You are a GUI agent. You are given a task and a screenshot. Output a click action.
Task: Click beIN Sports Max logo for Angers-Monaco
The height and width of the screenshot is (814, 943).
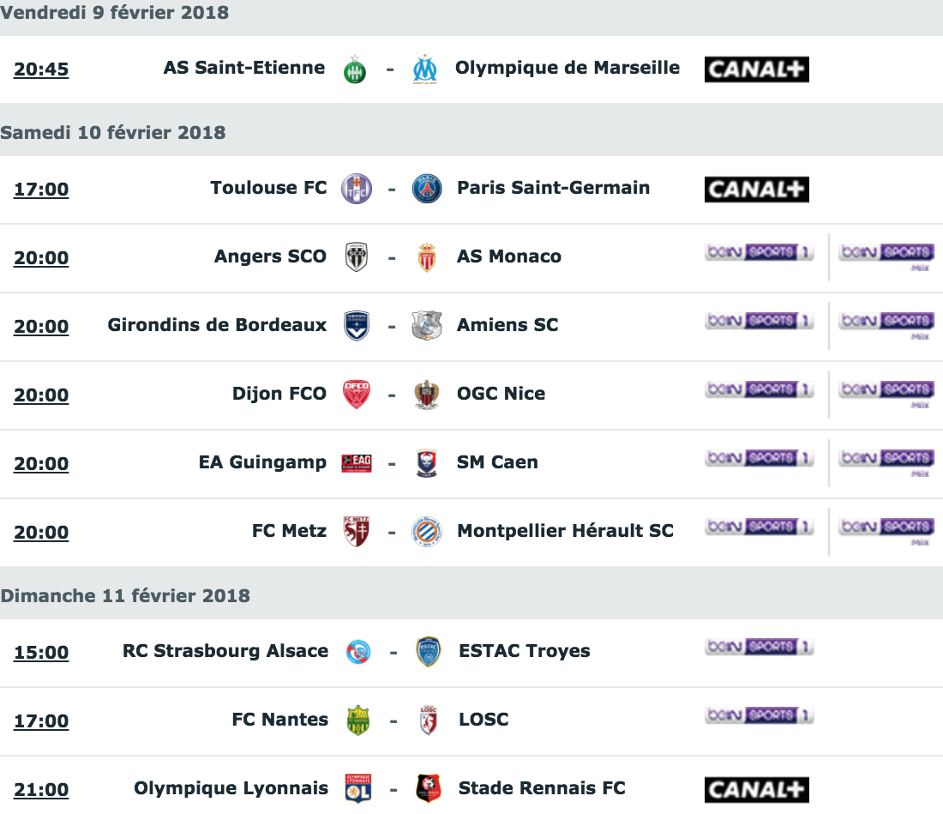tap(886, 256)
